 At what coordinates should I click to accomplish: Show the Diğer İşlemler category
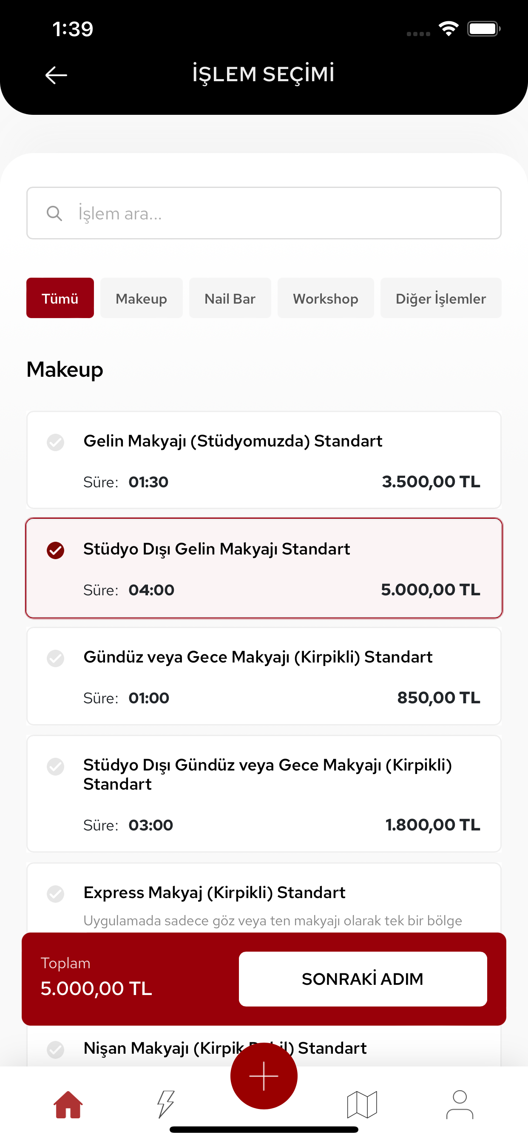[440, 298]
